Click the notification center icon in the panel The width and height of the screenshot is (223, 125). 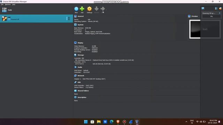coord(203,8)
